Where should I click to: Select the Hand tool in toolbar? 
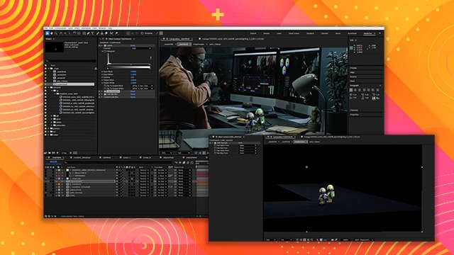[x=52, y=33]
